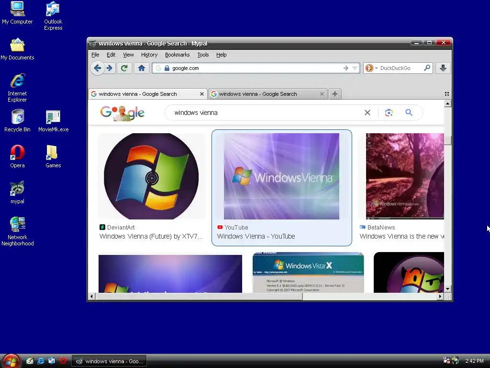
Task: Select the My Computer desktop icon
Action: (17, 13)
